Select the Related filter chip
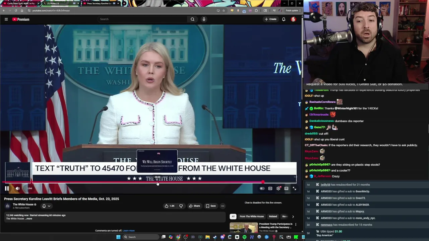Image resolution: width=429 pixels, height=241 pixels. 273,217
